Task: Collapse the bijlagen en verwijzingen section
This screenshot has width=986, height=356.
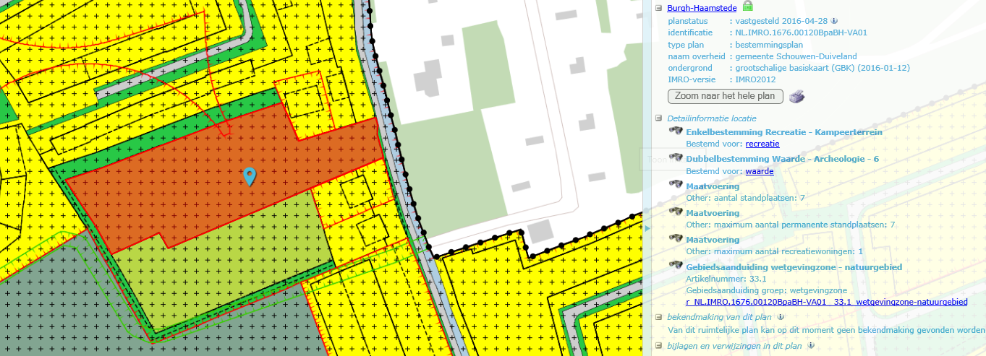Action: pyautogui.click(x=659, y=346)
